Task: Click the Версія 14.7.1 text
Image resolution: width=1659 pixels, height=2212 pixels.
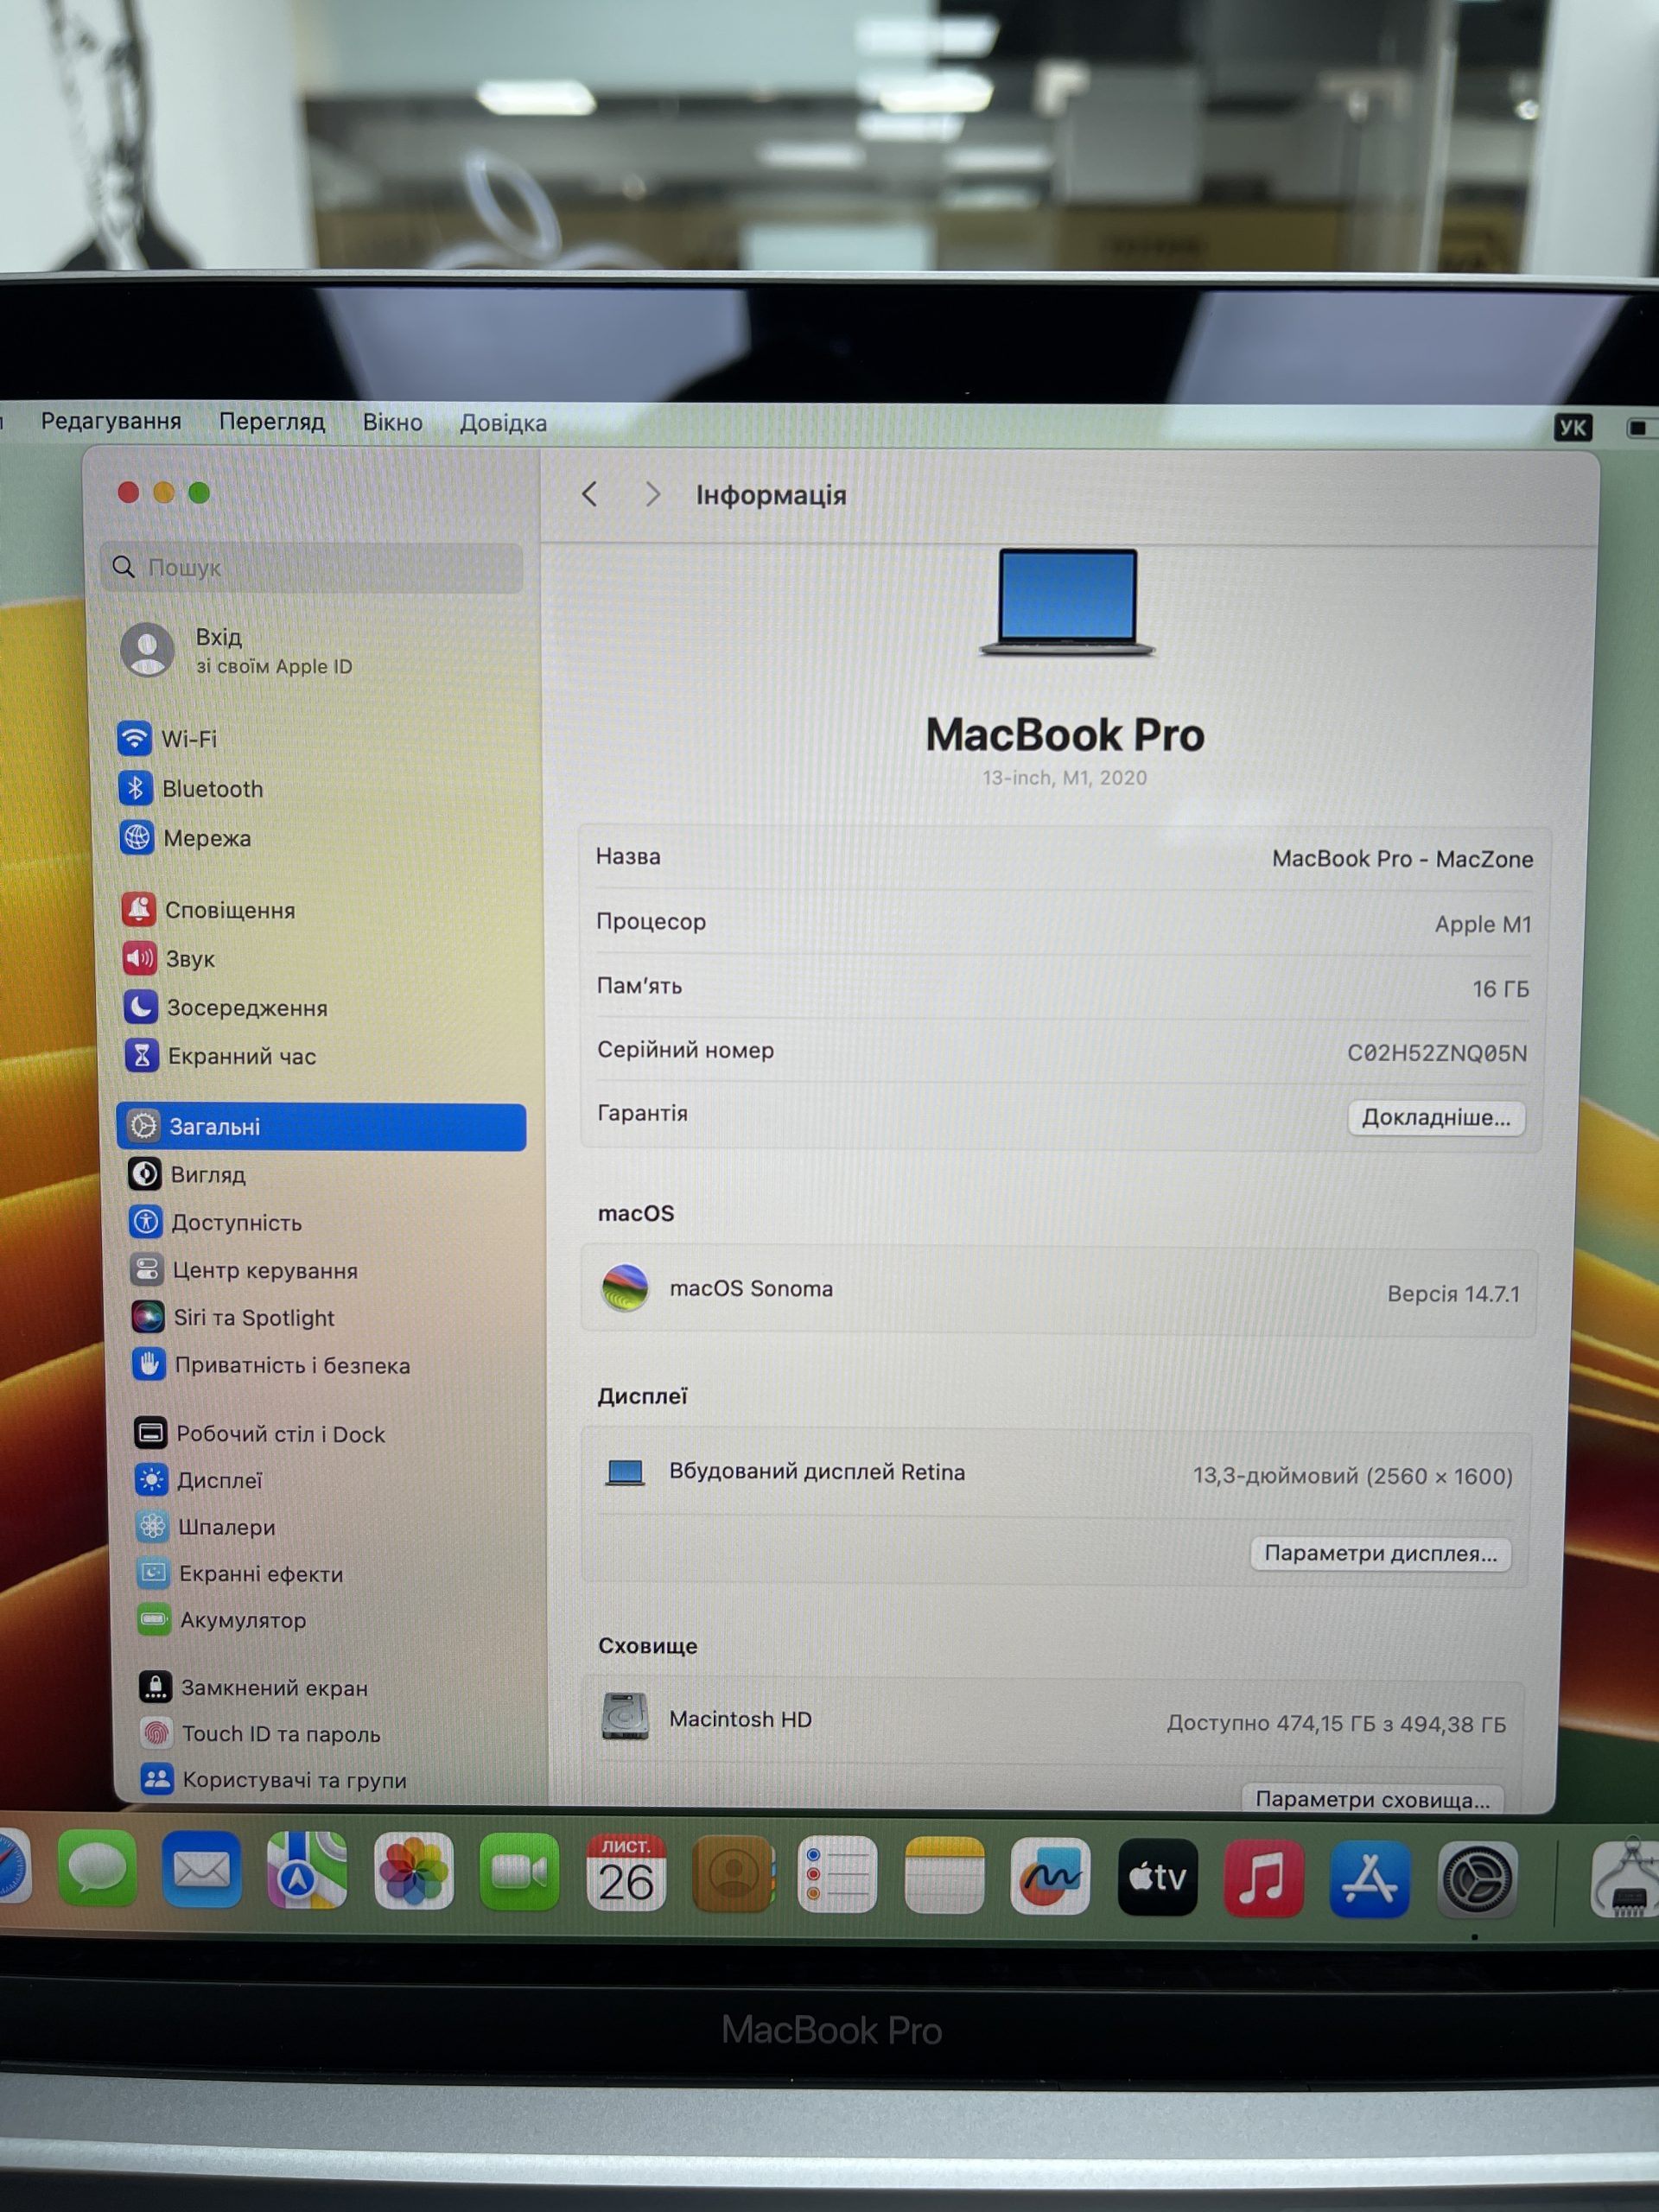Action: click(x=1453, y=1294)
